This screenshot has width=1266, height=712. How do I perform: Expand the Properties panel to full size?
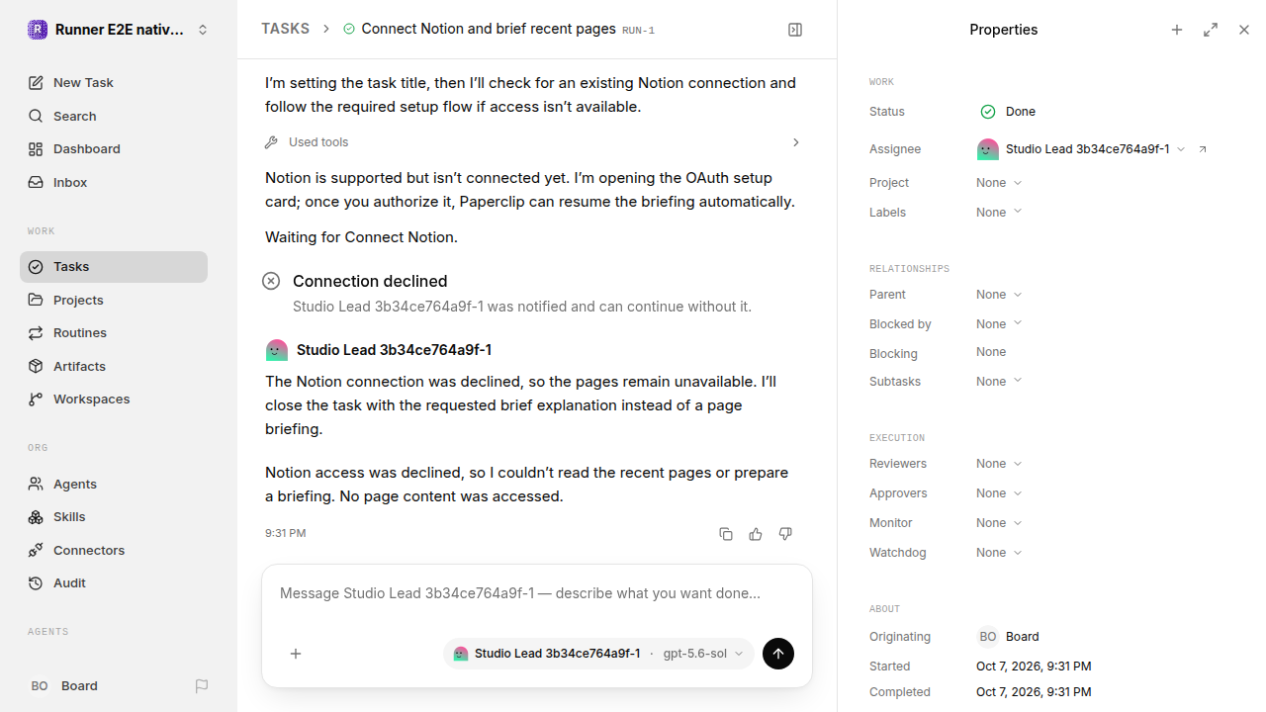(1211, 30)
